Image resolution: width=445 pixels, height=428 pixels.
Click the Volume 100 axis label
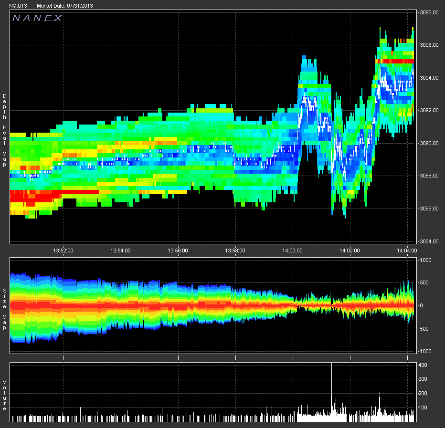click(423, 408)
